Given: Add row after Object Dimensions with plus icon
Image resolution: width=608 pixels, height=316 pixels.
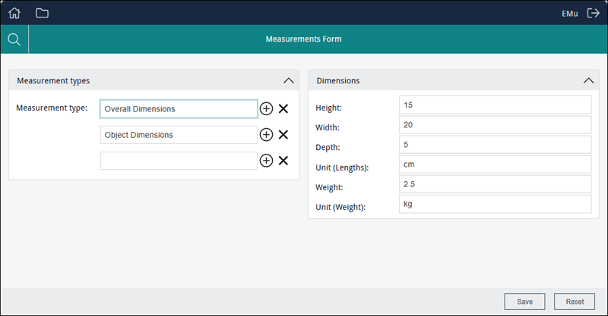Looking at the screenshot, I should point(266,135).
